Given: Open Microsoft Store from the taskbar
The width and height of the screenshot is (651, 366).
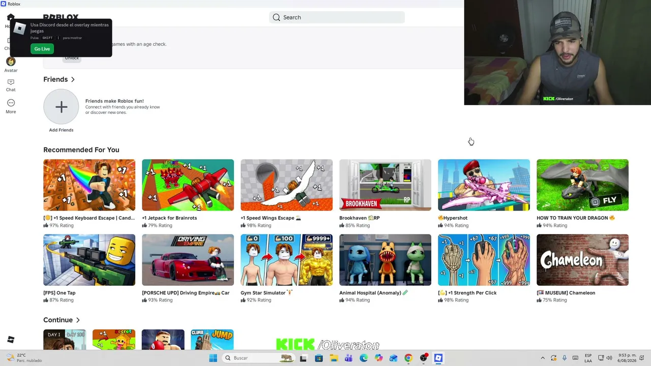Looking at the screenshot, I should [319, 358].
